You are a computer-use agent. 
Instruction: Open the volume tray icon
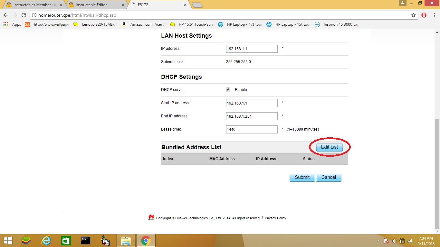tap(394, 241)
